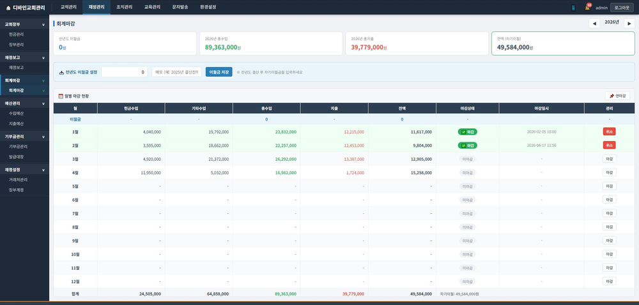The image size is (639, 305).
Task: Click the green chevron on 회계마감 sub-item
Action: pyautogui.click(x=43, y=91)
